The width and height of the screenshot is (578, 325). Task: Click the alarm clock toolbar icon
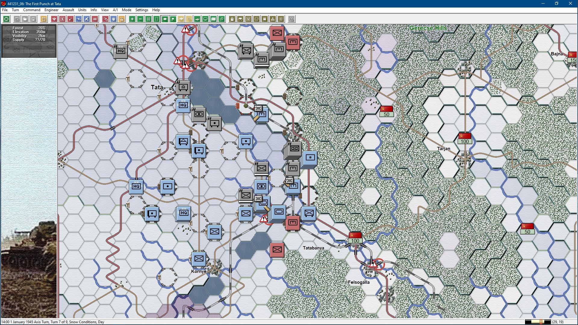(44, 19)
